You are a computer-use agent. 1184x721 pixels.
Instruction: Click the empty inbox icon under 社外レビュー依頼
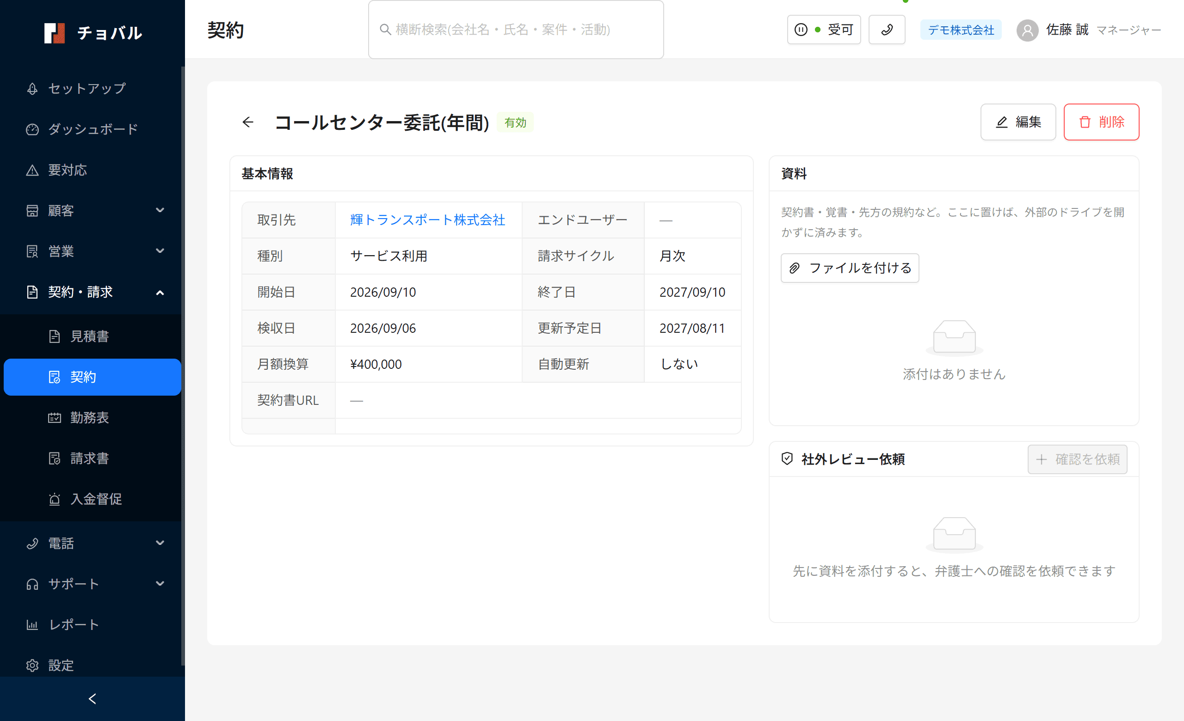954,534
